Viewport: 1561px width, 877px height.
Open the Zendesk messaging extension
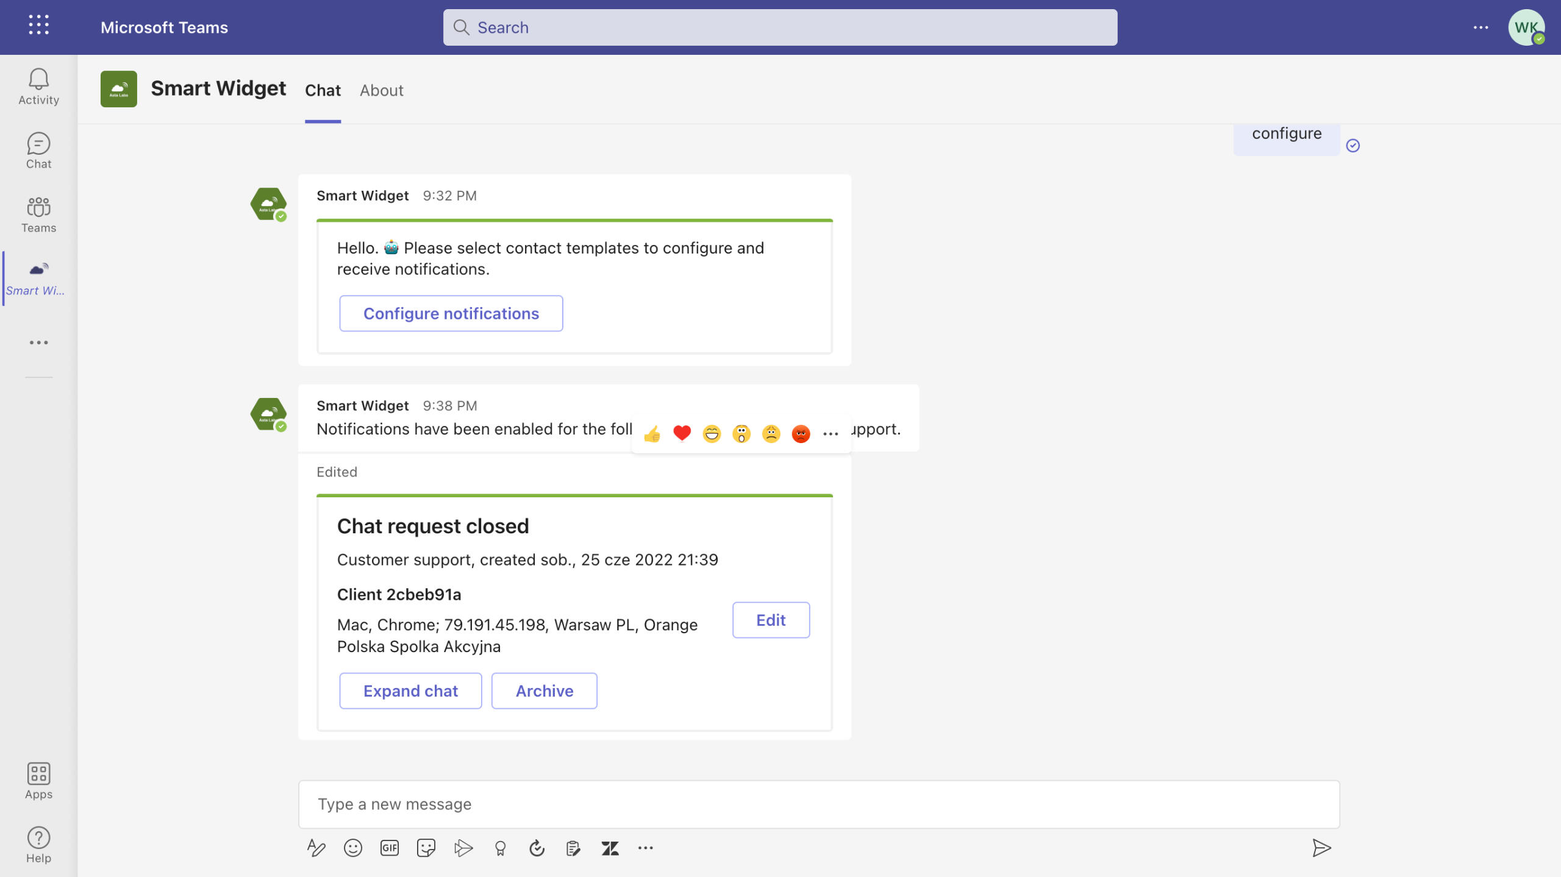coord(610,848)
